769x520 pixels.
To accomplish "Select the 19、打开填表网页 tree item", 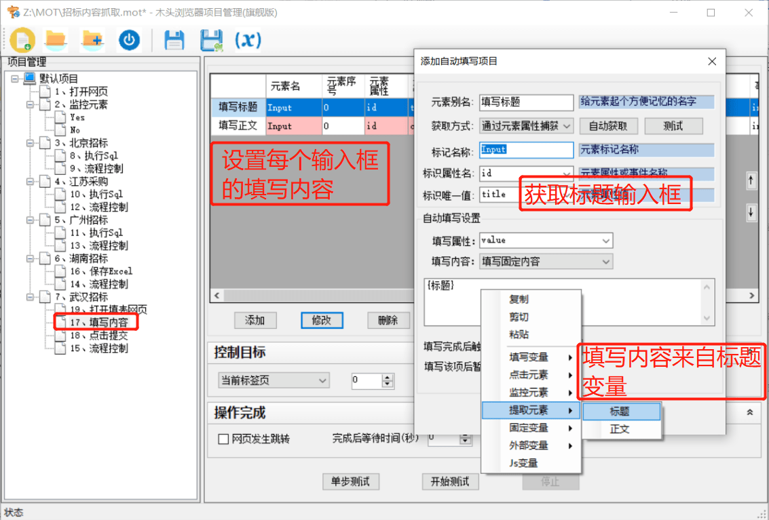I will 109,310.
